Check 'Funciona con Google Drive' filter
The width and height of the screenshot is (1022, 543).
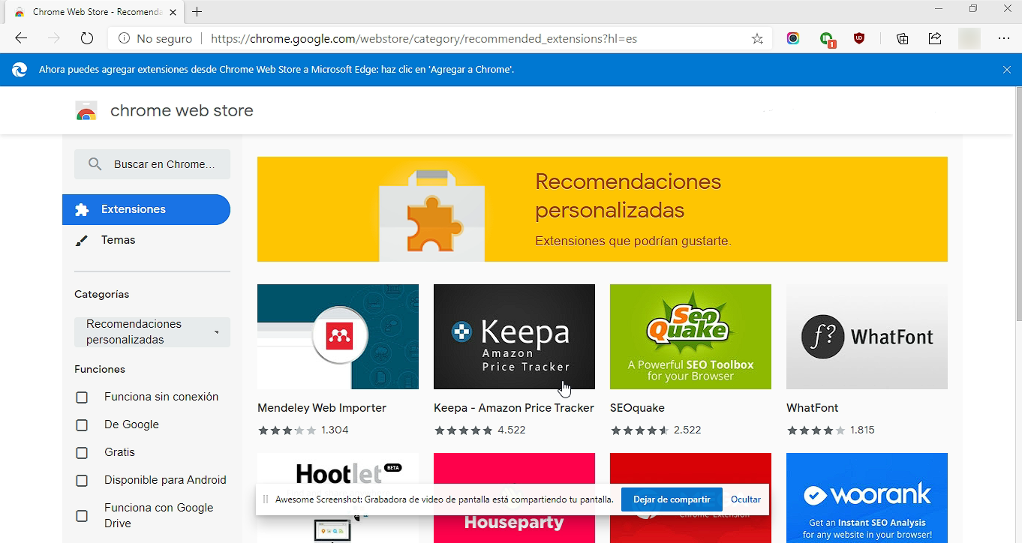pyautogui.click(x=82, y=516)
